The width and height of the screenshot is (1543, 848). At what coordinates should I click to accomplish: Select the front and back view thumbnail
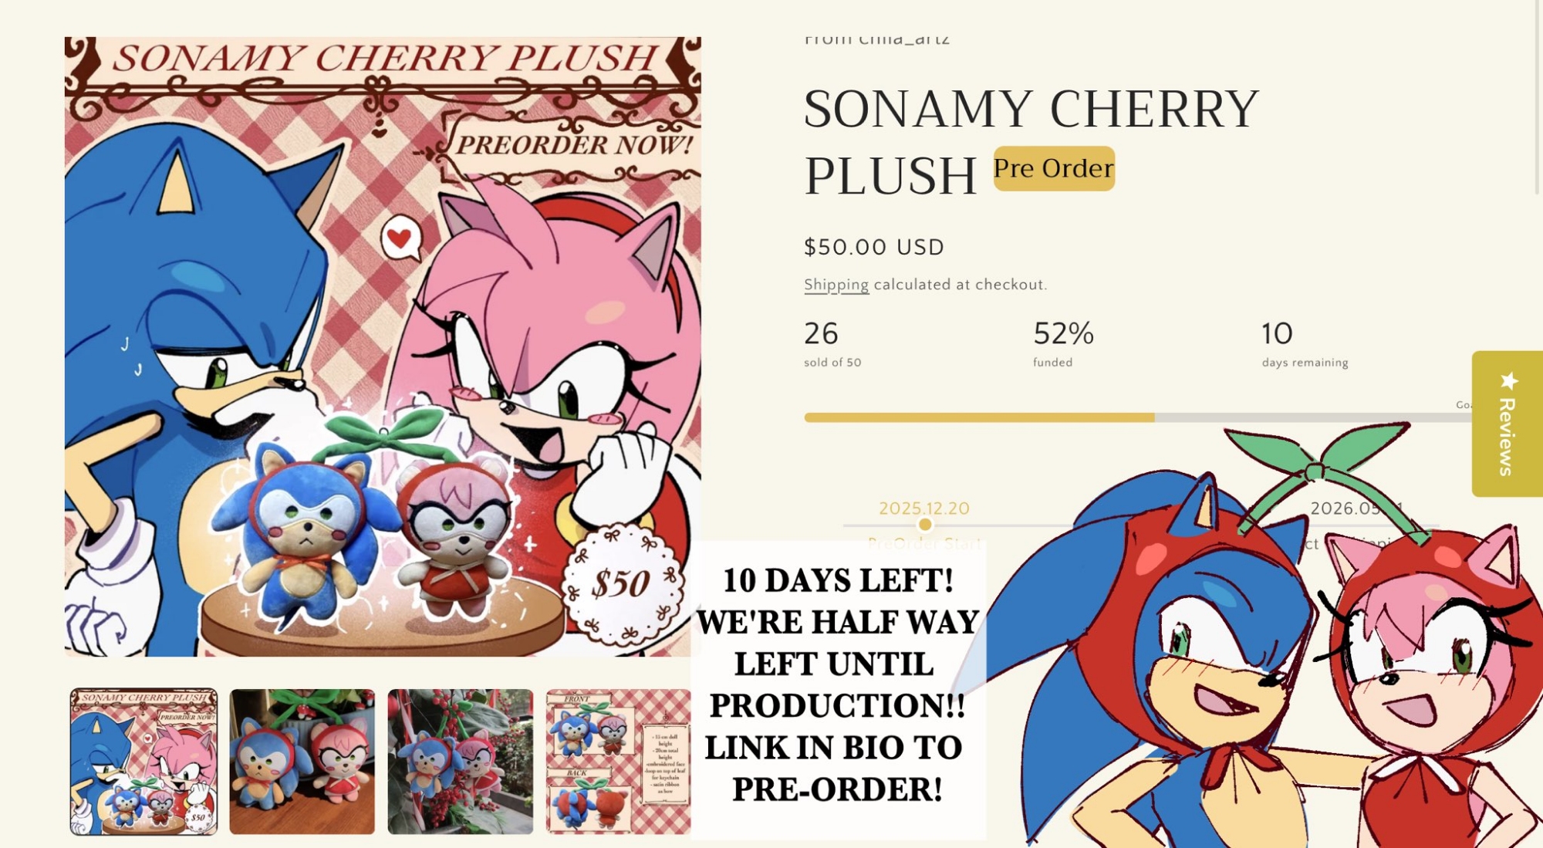[x=618, y=762]
